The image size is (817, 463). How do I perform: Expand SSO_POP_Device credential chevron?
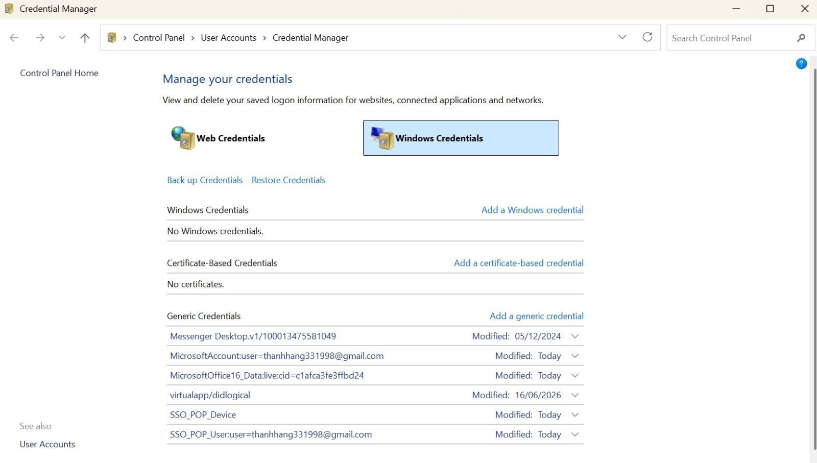[575, 415]
